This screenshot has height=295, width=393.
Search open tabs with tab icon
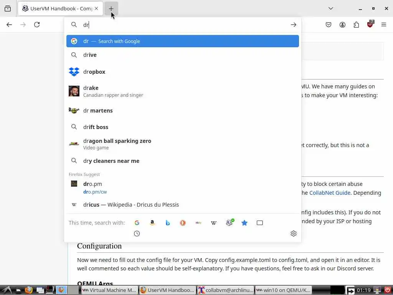click(260, 223)
